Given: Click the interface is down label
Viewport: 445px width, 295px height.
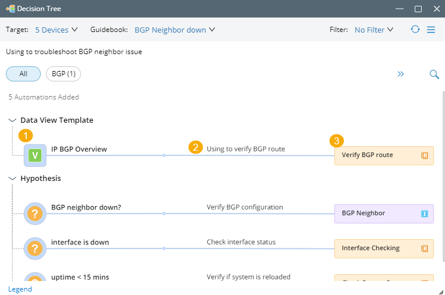Looking at the screenshot, I should click(80, 242).
